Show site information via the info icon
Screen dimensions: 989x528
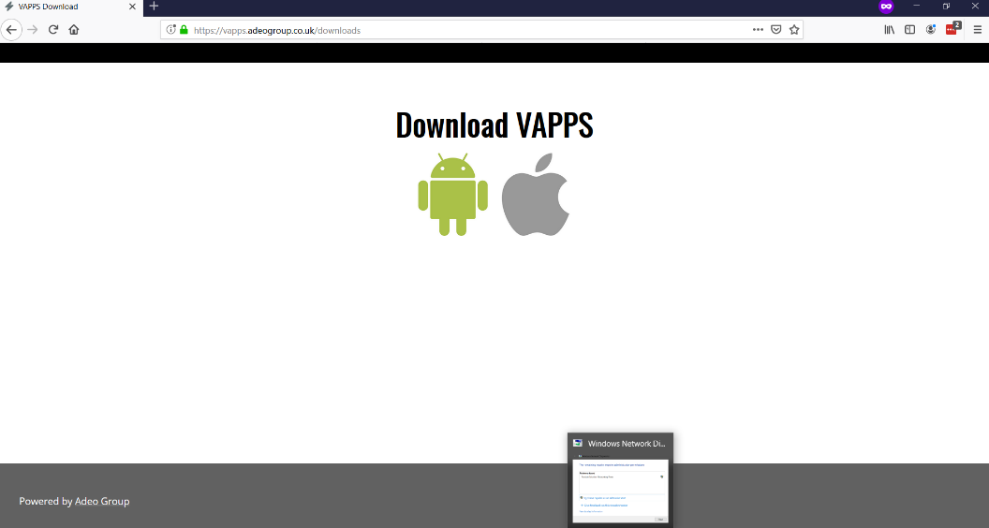[x=170, y=30]
